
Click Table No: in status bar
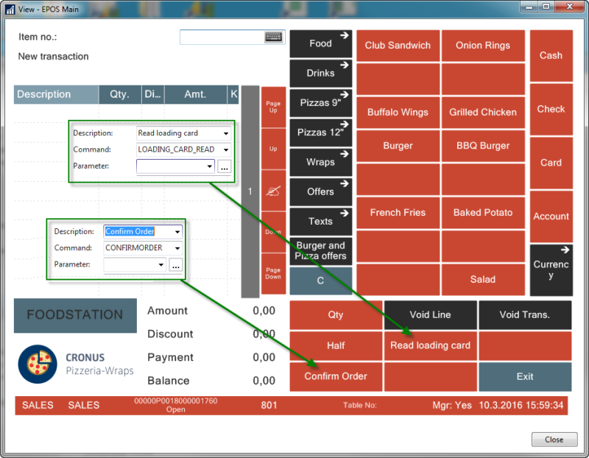click(359, 406)
